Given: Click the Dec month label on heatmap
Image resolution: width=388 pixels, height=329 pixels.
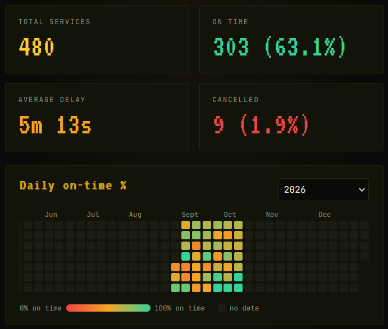Looking at the screenshot, I should (x=325, y=215).
